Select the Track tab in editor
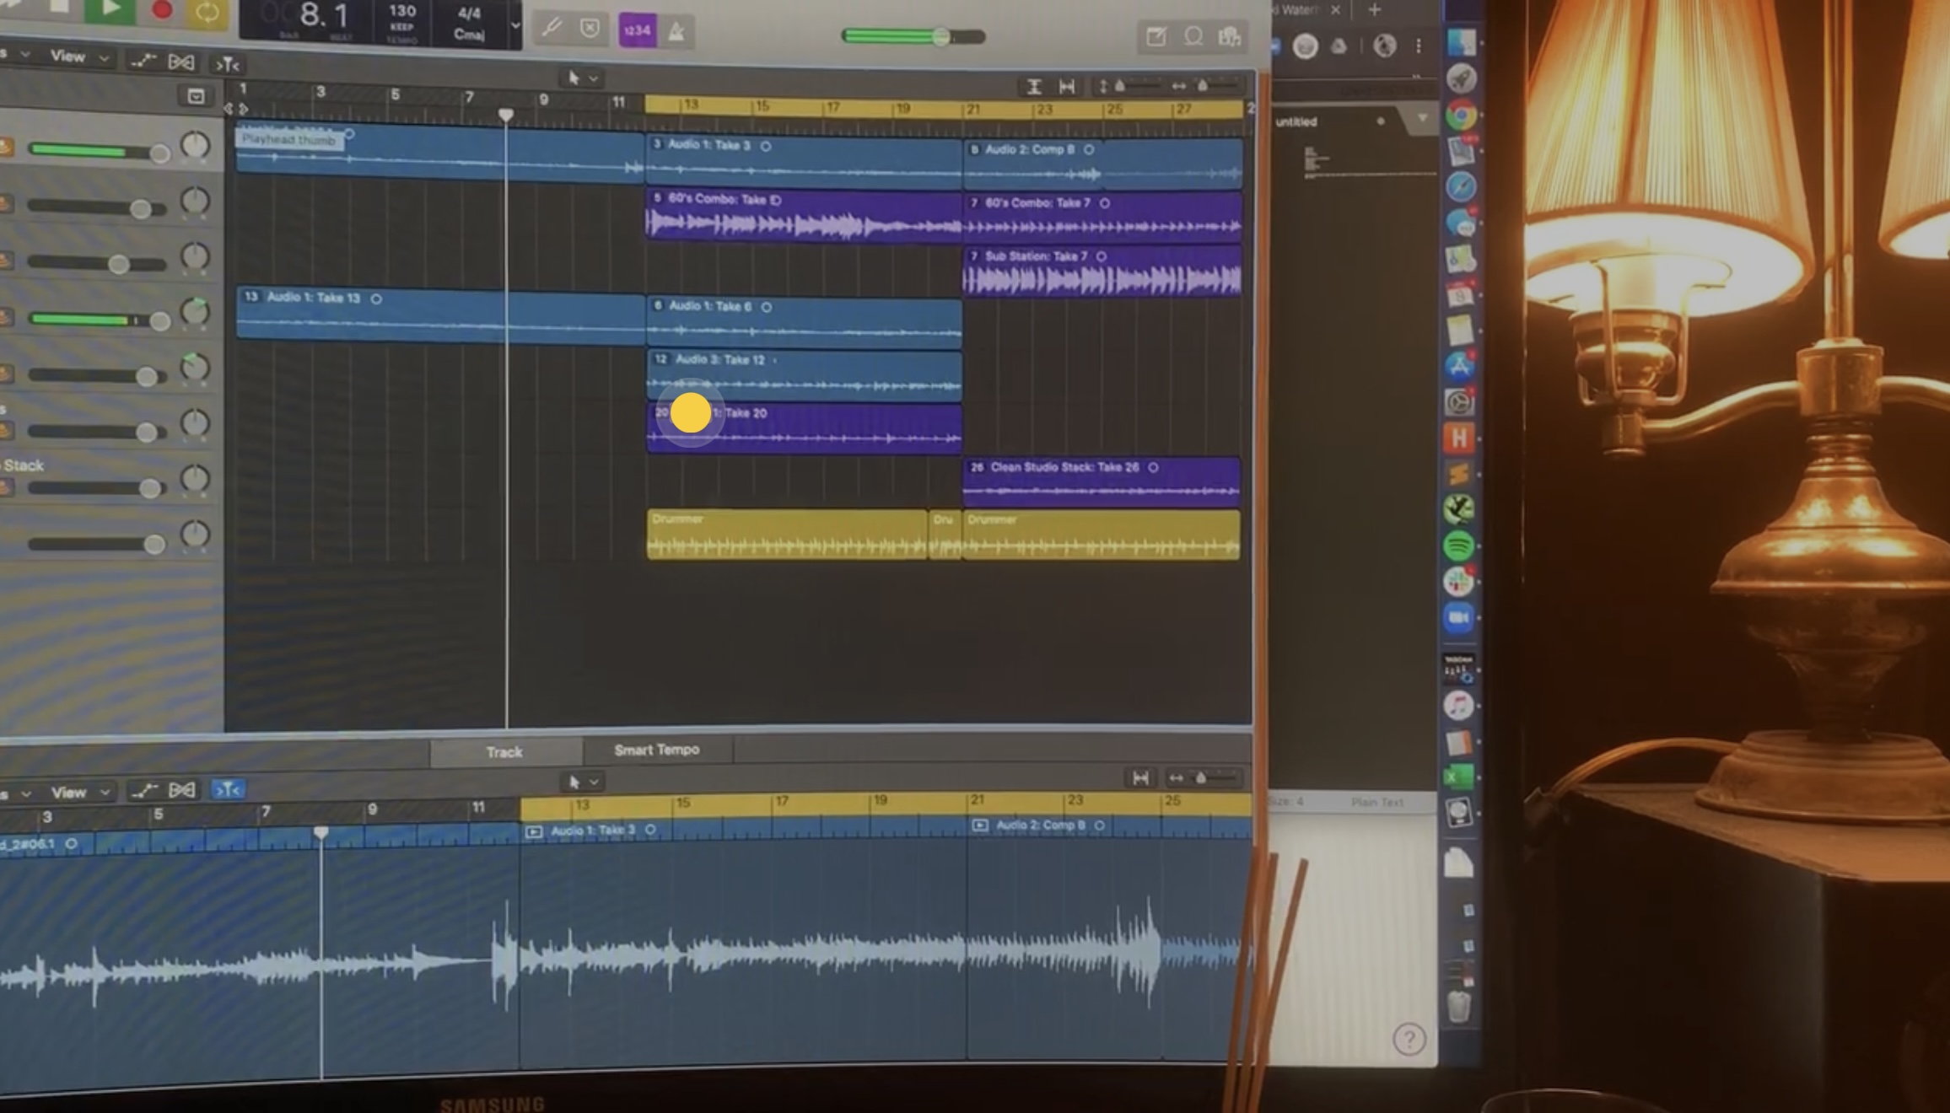 tap(504, 751)
